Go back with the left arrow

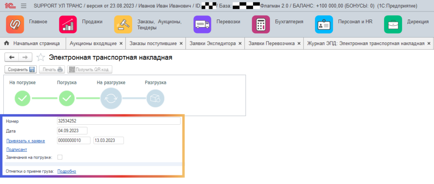coord(11,57)
